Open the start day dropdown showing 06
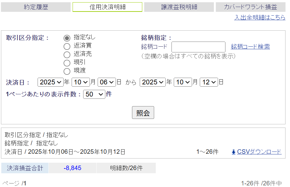The width and height of the screenshot is (290, 187). click(x=106, y=82)
